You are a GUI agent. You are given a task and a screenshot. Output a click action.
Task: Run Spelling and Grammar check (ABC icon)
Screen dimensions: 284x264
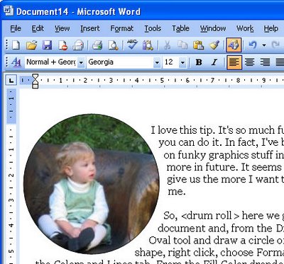132,45
